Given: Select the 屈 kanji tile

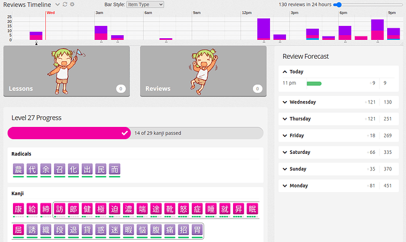Looking at the screenshot, I should pyautogui.click(x=18, y=230).
